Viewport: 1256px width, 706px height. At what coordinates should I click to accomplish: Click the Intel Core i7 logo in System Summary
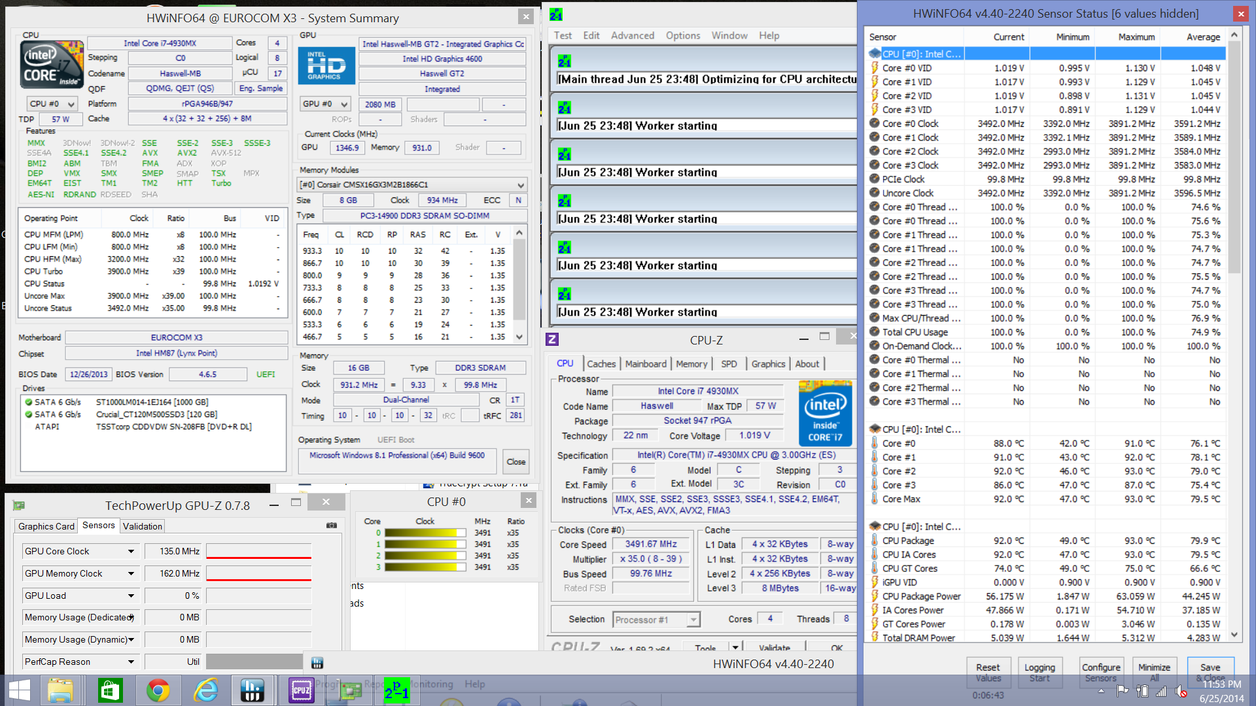[52, 64]
